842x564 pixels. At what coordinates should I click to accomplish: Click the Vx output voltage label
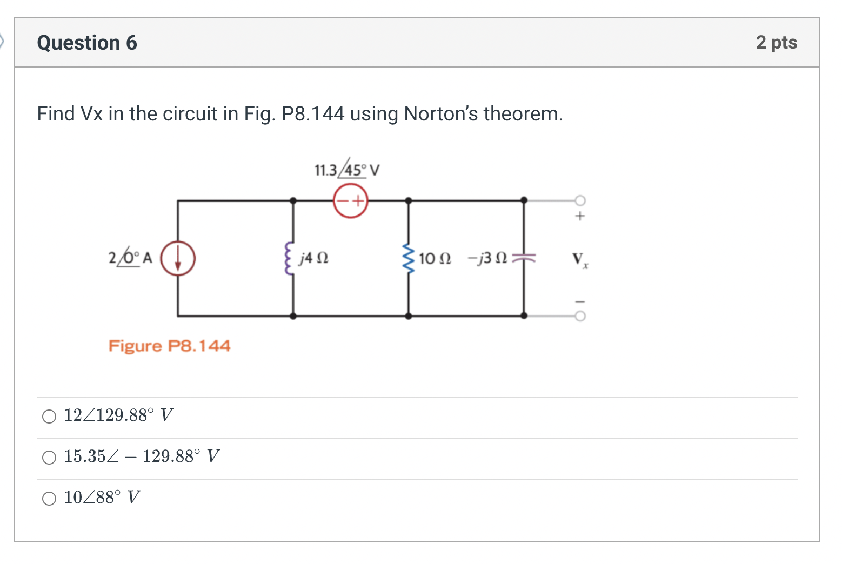tap(579, 260)
